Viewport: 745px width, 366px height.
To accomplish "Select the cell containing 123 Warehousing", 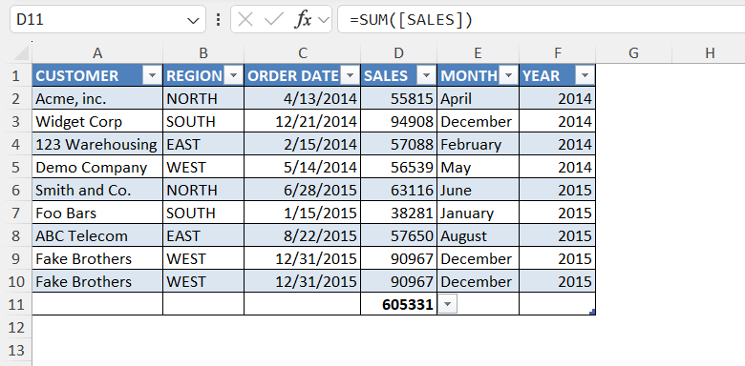I will point(97,144).
